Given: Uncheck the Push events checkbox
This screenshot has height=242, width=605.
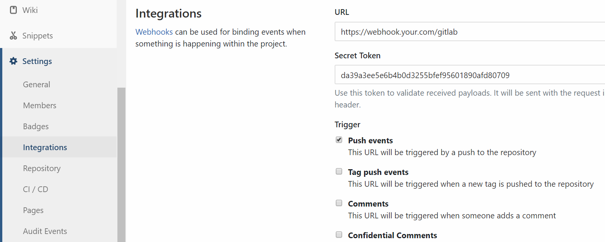Looking at the screenshot, I should (339, 140).
